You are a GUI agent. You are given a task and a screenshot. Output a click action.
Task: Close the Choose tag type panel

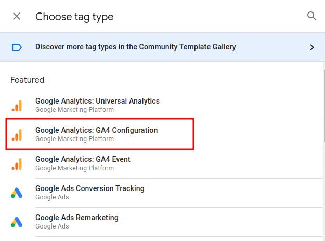pos(17,16)
